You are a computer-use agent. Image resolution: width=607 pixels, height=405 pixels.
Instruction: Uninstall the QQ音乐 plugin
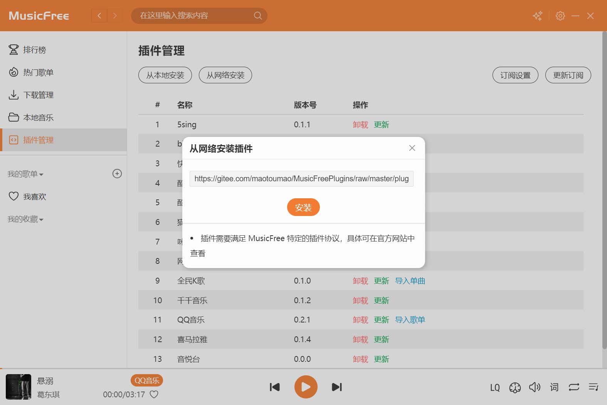click(360, 320)
